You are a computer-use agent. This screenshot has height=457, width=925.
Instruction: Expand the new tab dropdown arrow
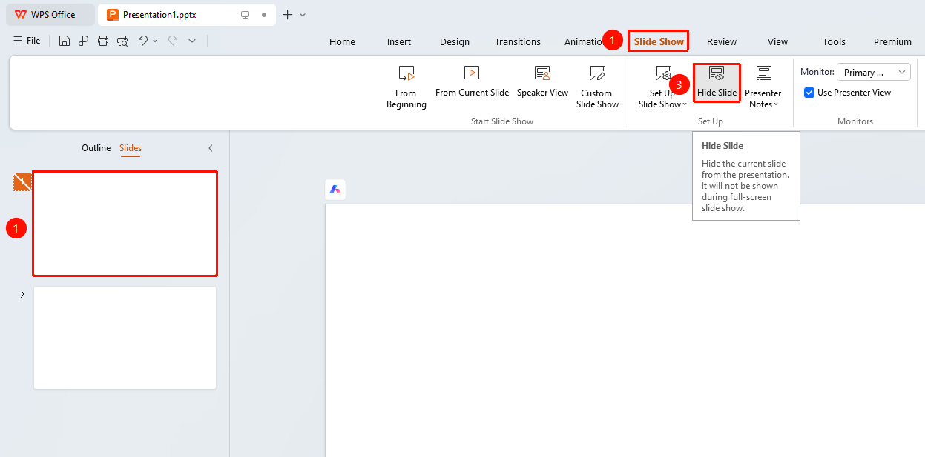[x=303, y=15]
